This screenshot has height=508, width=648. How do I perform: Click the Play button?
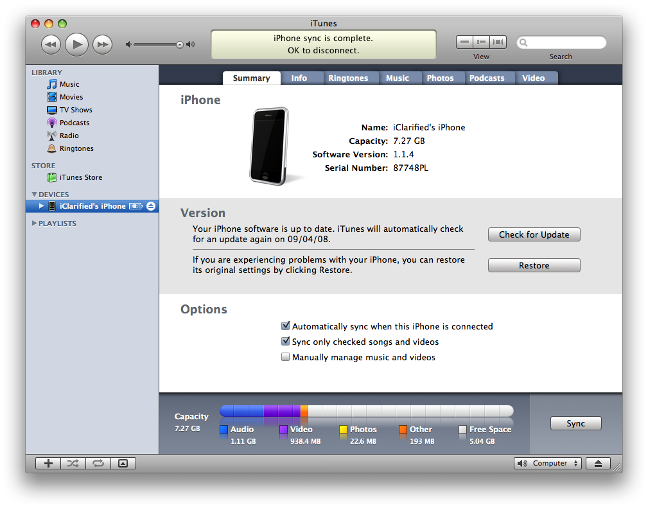click(76, 44)
